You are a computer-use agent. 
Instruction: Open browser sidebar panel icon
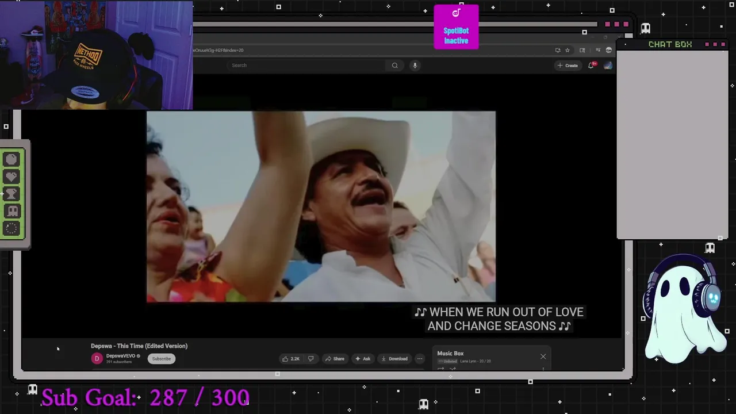pyautogui.click(x=582, y=50)
